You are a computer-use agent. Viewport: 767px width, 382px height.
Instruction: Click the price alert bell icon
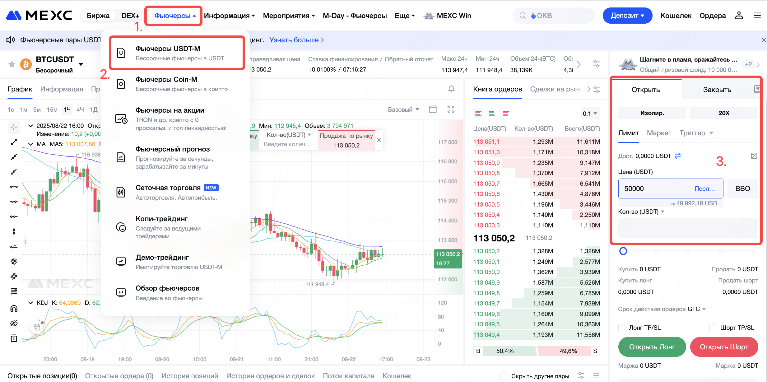(x=451, y=89)
